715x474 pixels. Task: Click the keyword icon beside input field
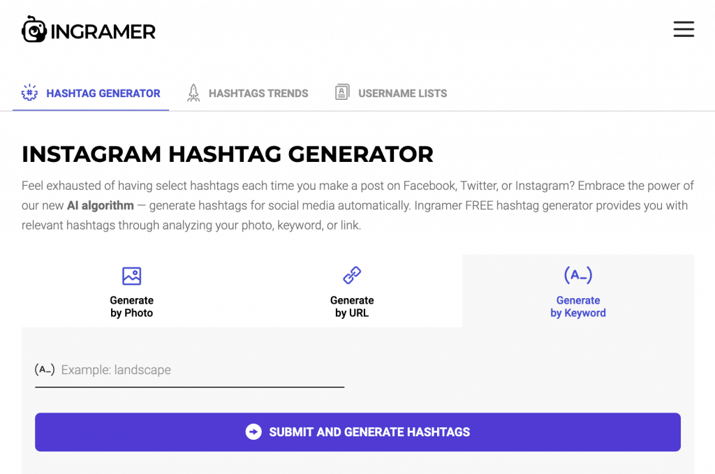45,369
